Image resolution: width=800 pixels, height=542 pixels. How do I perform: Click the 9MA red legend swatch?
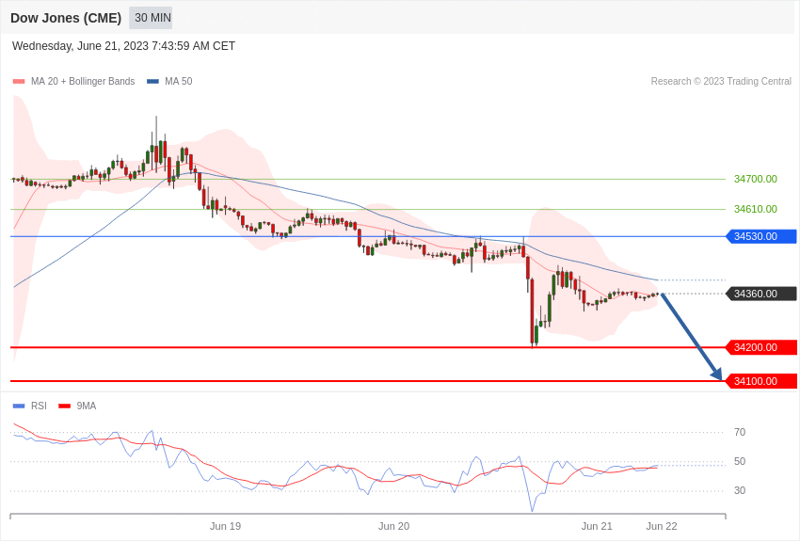65,406
